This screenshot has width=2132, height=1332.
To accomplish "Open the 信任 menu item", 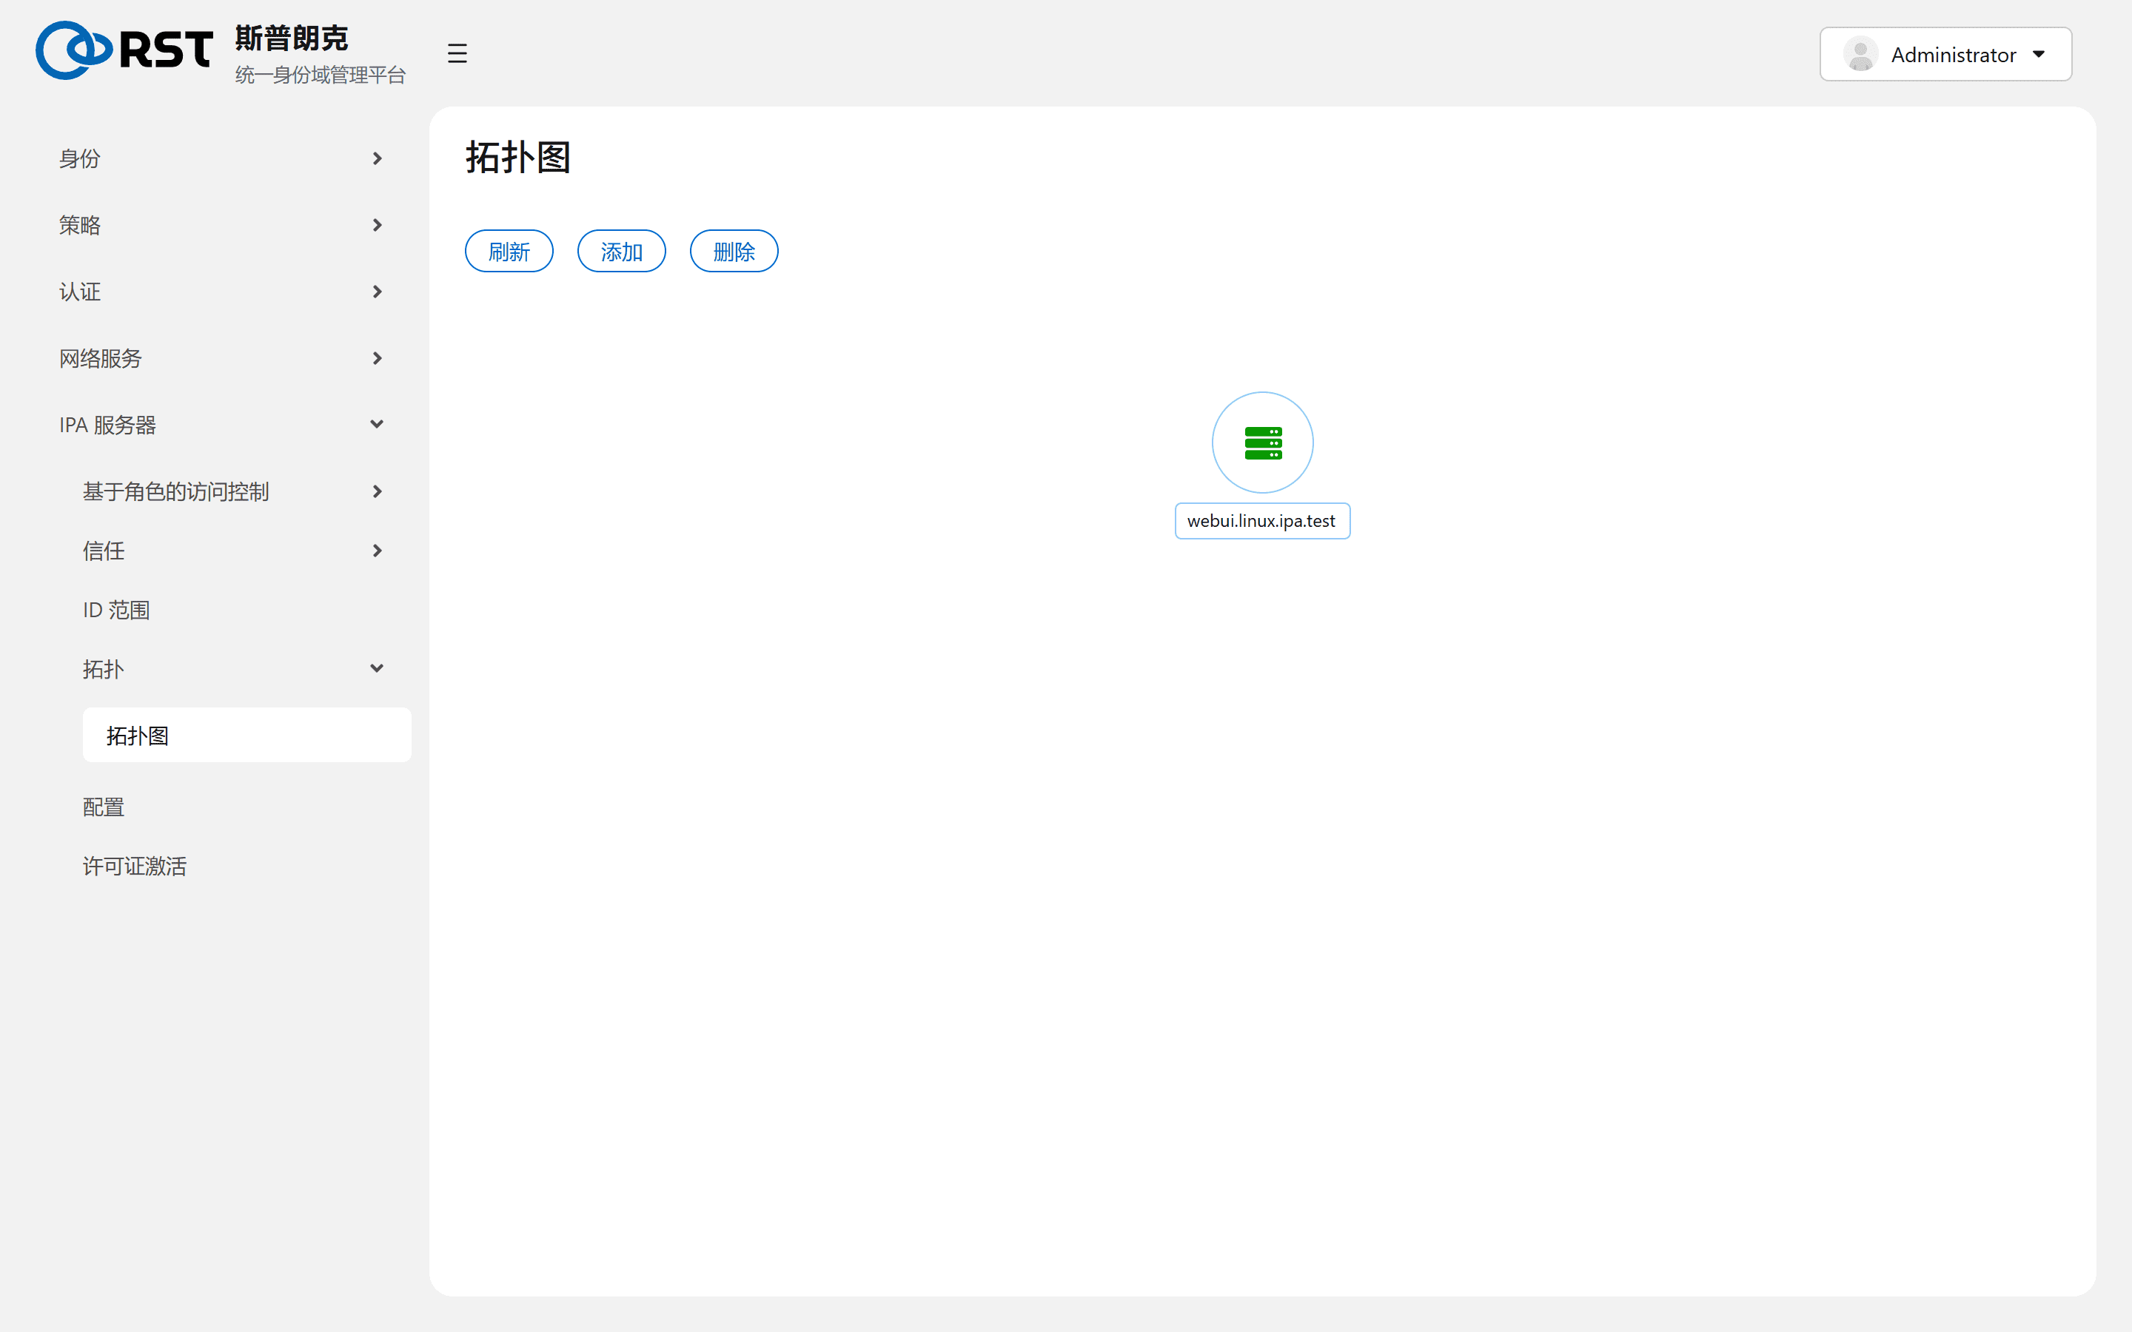I will click(104, 551).
